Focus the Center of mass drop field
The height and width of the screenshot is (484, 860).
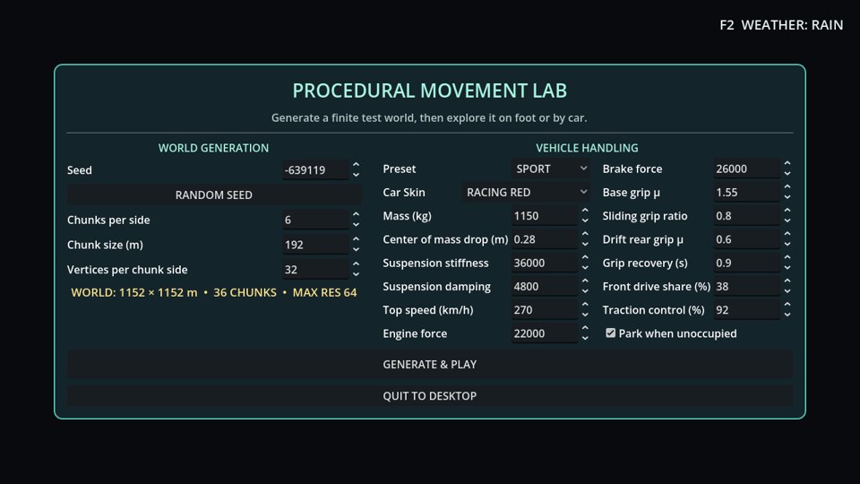pos(545,239)
